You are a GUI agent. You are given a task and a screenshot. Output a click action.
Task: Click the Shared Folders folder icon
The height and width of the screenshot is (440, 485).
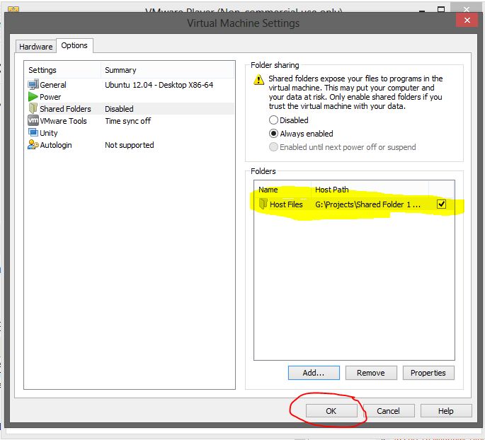pos(33,108)
